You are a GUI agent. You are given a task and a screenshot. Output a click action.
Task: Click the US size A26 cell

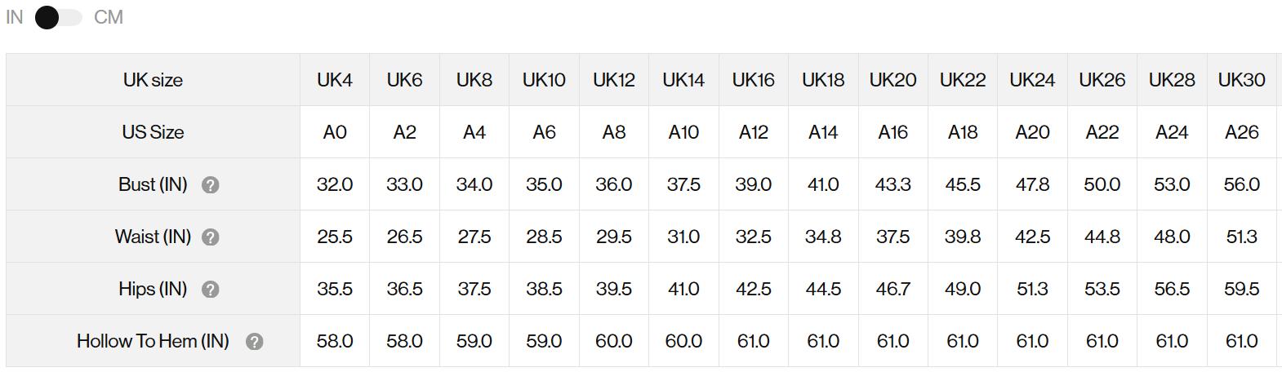click(x=1241, y=132)
